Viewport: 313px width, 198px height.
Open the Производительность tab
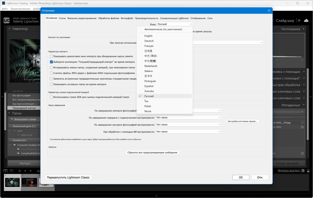click(x=147, y=18)
